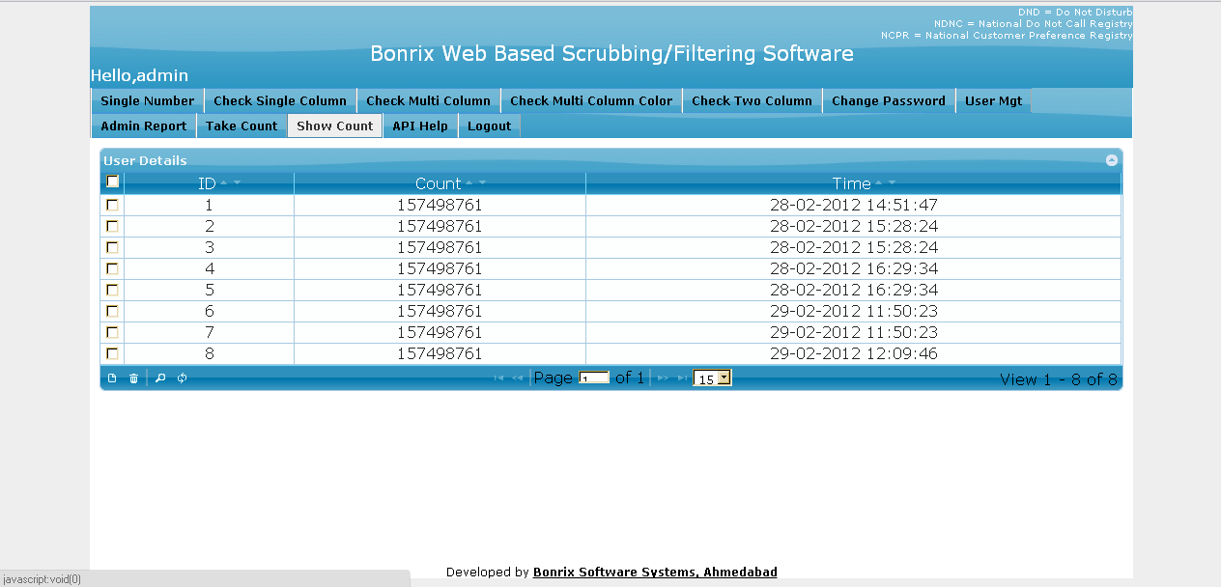
Task: Click the delete selected row trash icon
Action: (x=134, y=378)
